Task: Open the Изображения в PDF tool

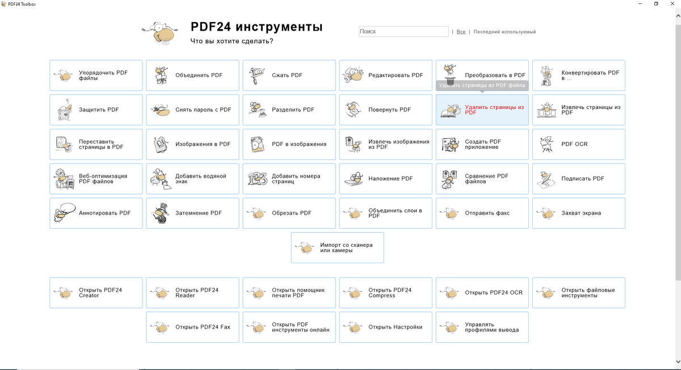Action: [192, 144]
